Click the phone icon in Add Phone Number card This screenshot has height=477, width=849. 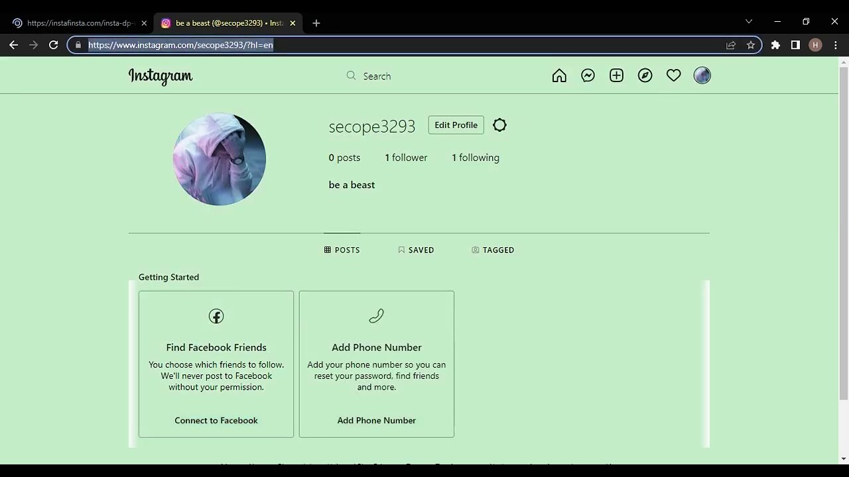(x=376, y=316)
